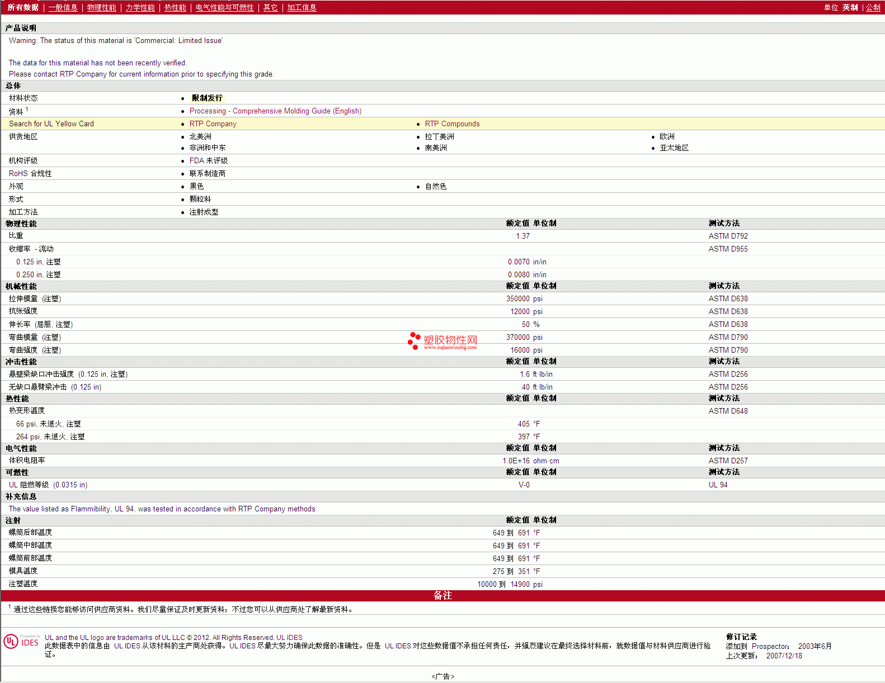Click the 产品说明 section header
Image resolution: width=885 pixels, height=683 pixels.
tap(21, 28)
